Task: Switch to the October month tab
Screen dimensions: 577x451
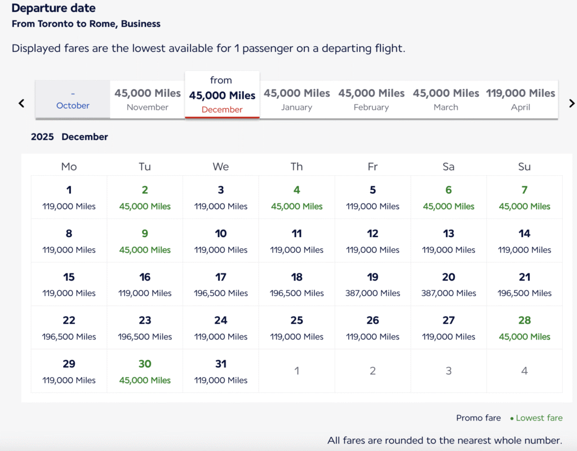Action: pos(73,99)
